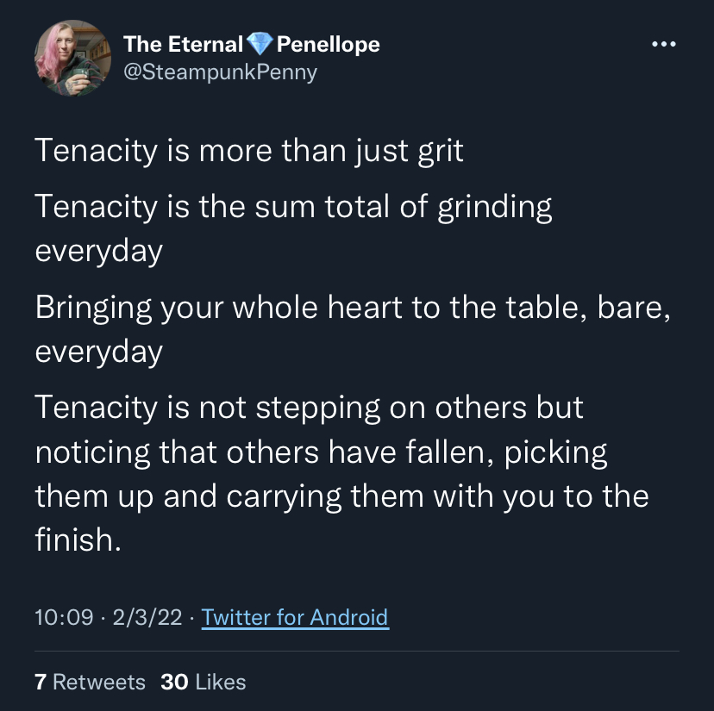Click the text 'Tenacity is the sum total of grinding'

point(293,207)
